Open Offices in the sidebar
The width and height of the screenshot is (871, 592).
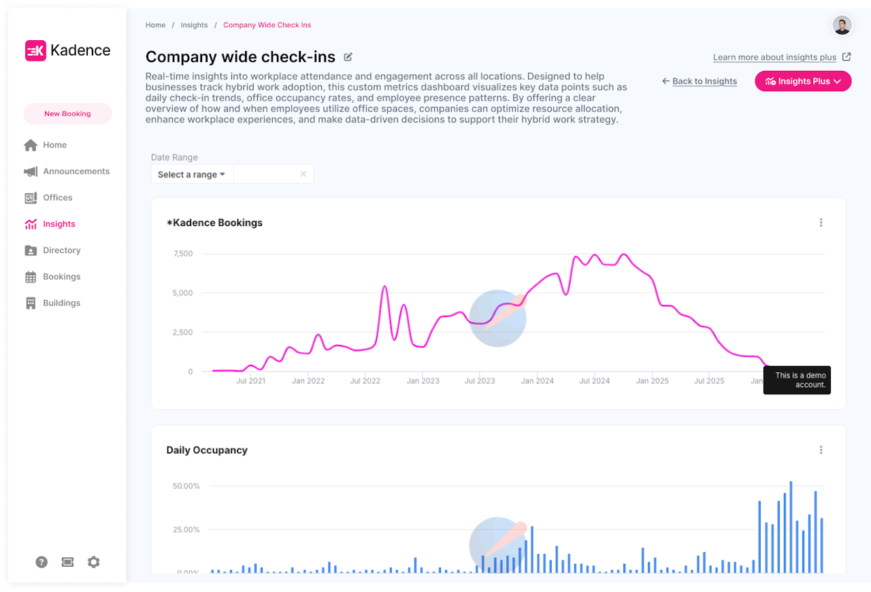57,198
